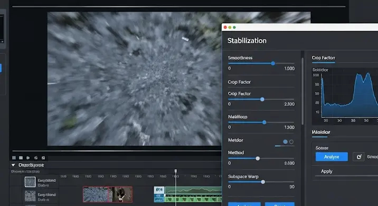The height and width of the screenshot is (206, 378).
Task: Select the filled radio button in Metdor row
Action: [x=285, y=142]
